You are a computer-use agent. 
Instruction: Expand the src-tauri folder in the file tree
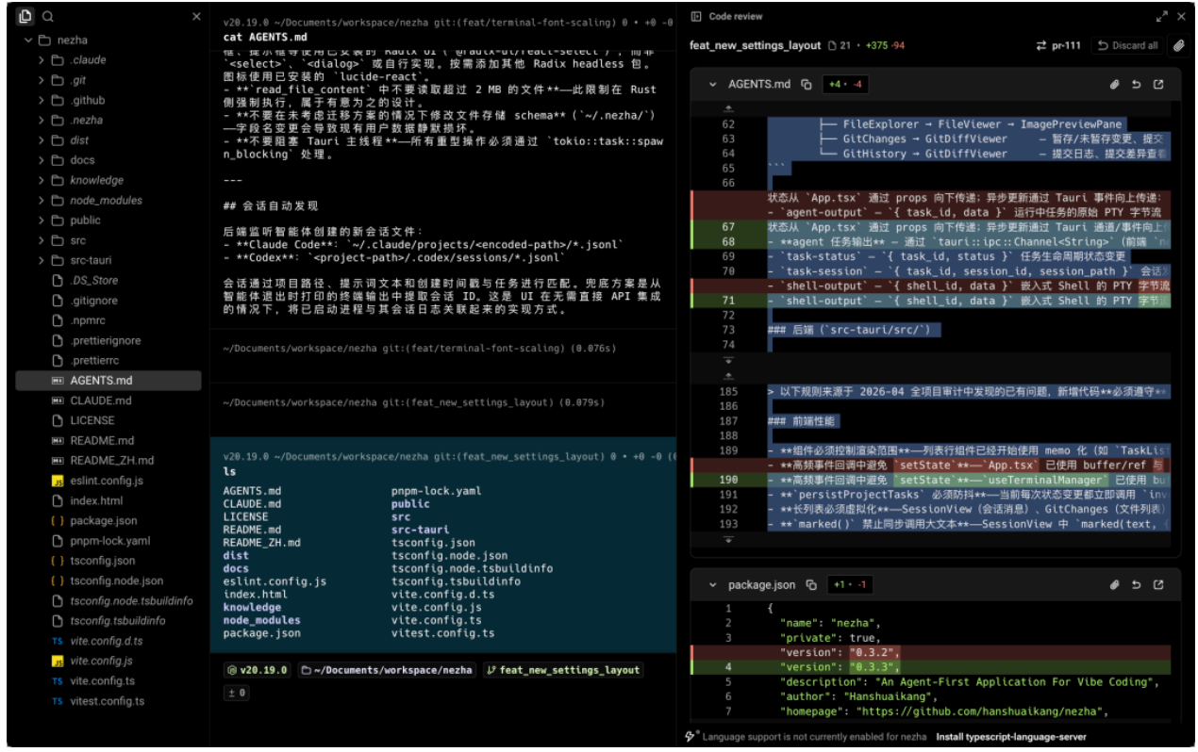coord(42,260)
